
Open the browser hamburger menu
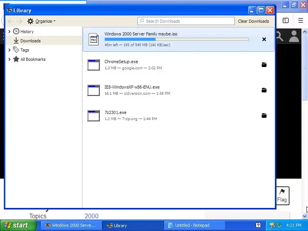301,20
